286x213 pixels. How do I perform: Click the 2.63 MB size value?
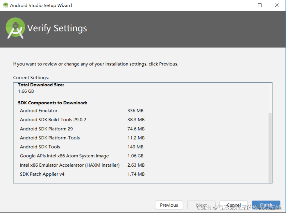coord(136,165)
